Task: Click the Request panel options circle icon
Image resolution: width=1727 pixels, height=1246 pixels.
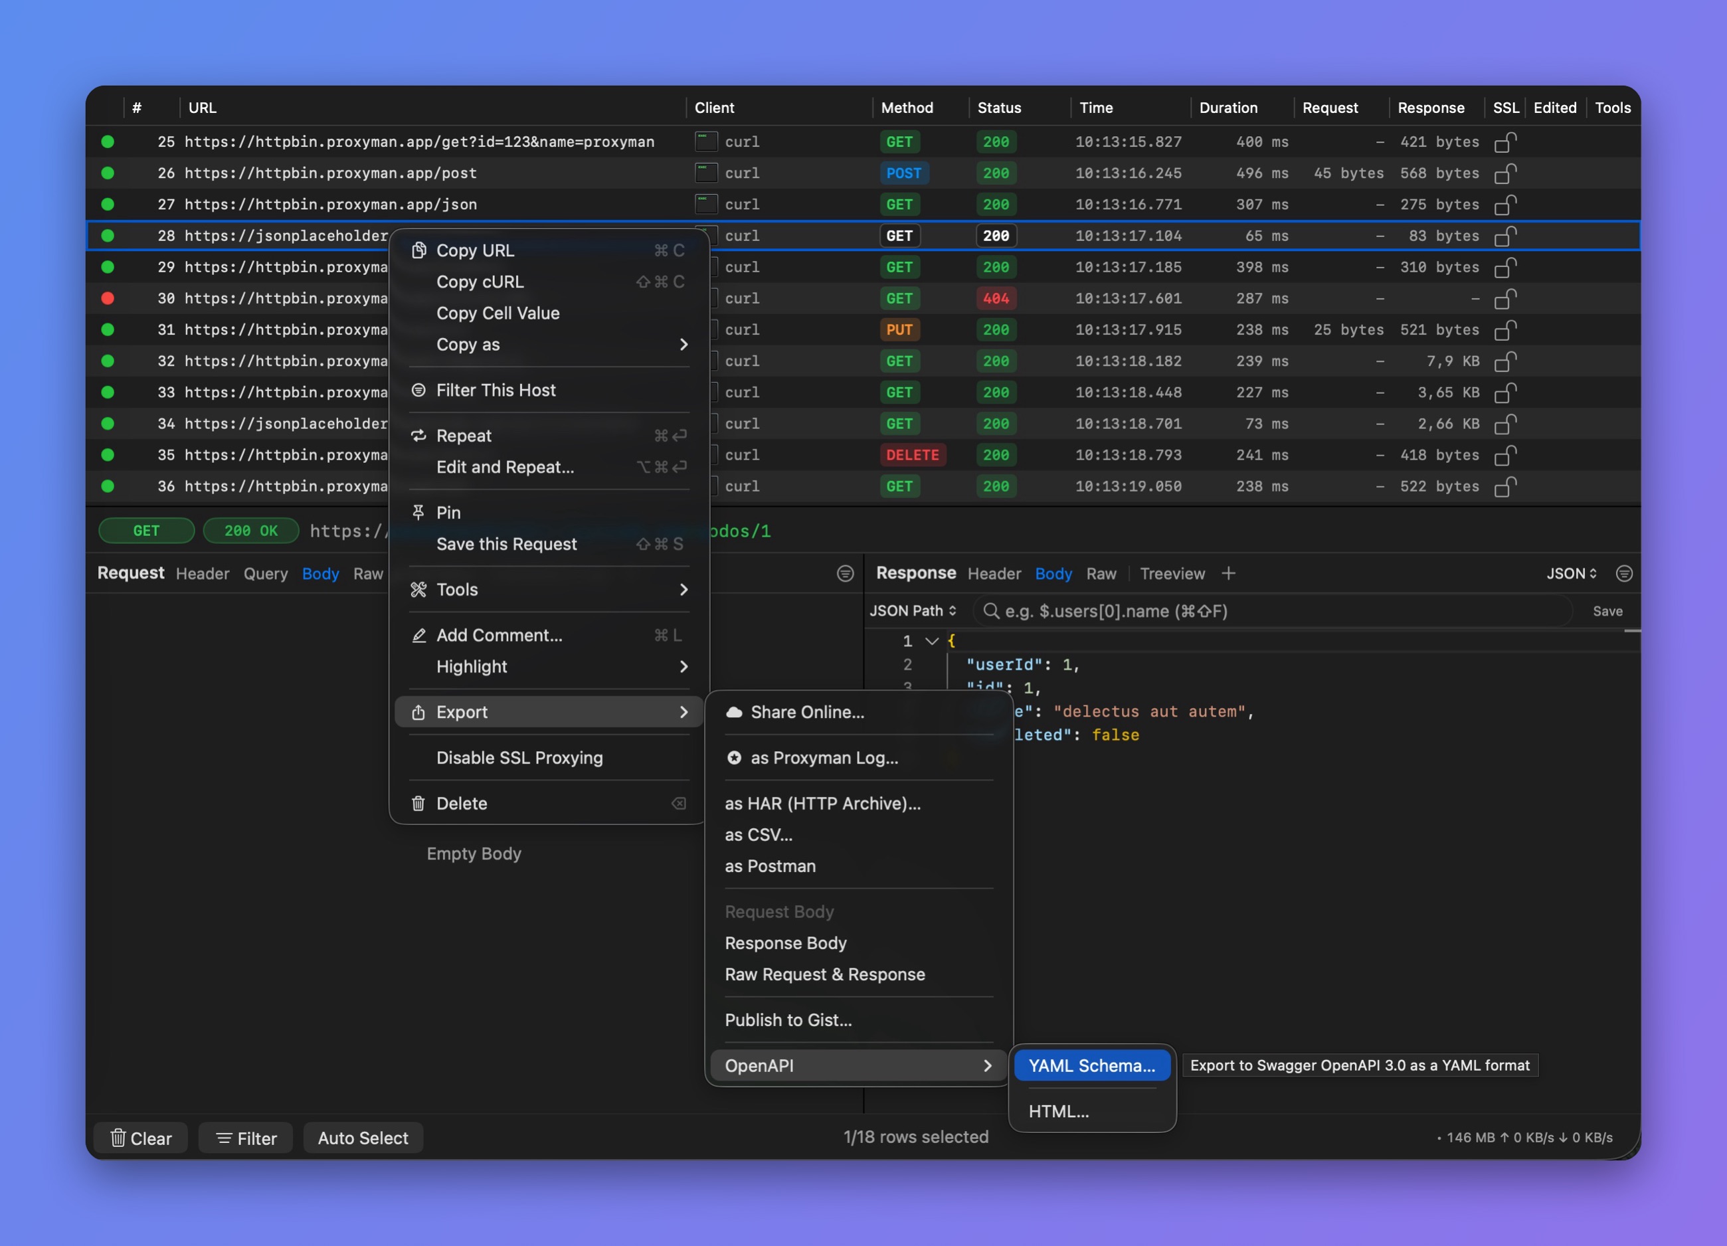Action: 845,573
